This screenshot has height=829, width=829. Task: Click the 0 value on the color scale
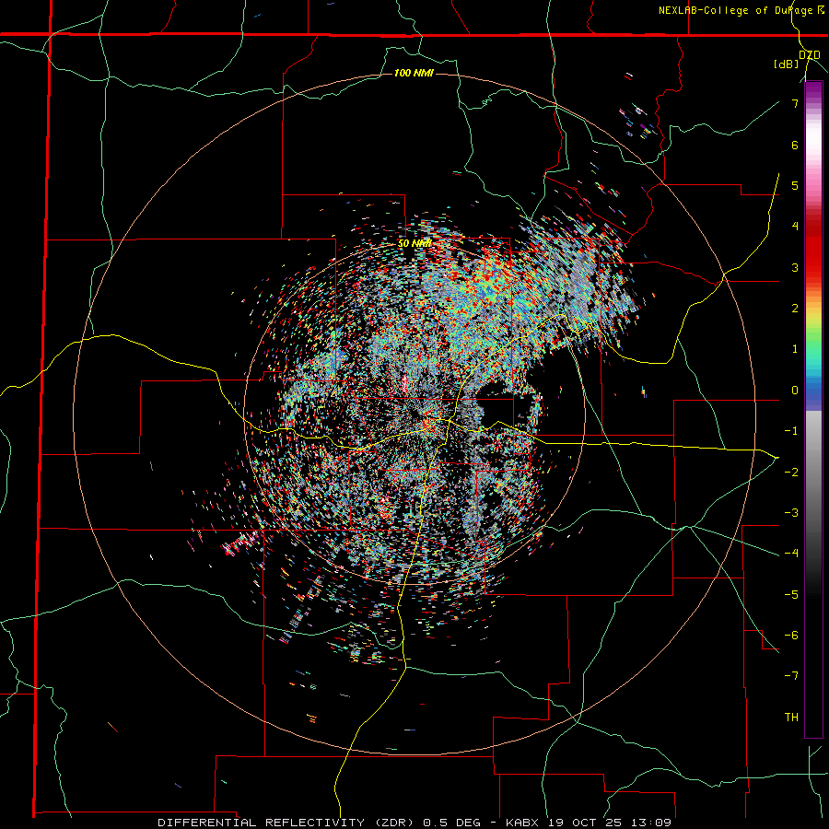point(795,391)
